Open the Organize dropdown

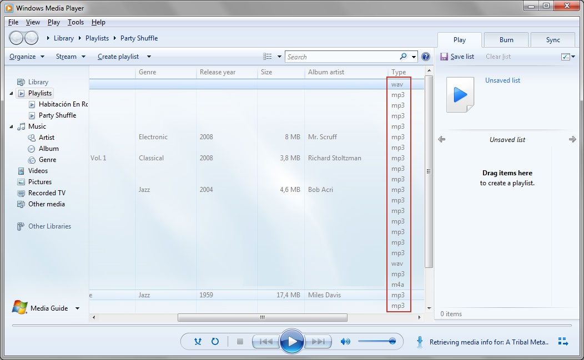(27, 57)
